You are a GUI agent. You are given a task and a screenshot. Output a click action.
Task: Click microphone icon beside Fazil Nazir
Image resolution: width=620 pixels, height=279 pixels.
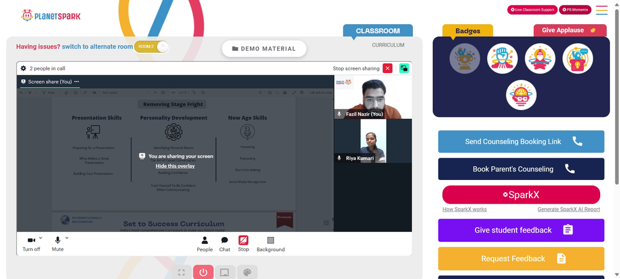[339, 114]
